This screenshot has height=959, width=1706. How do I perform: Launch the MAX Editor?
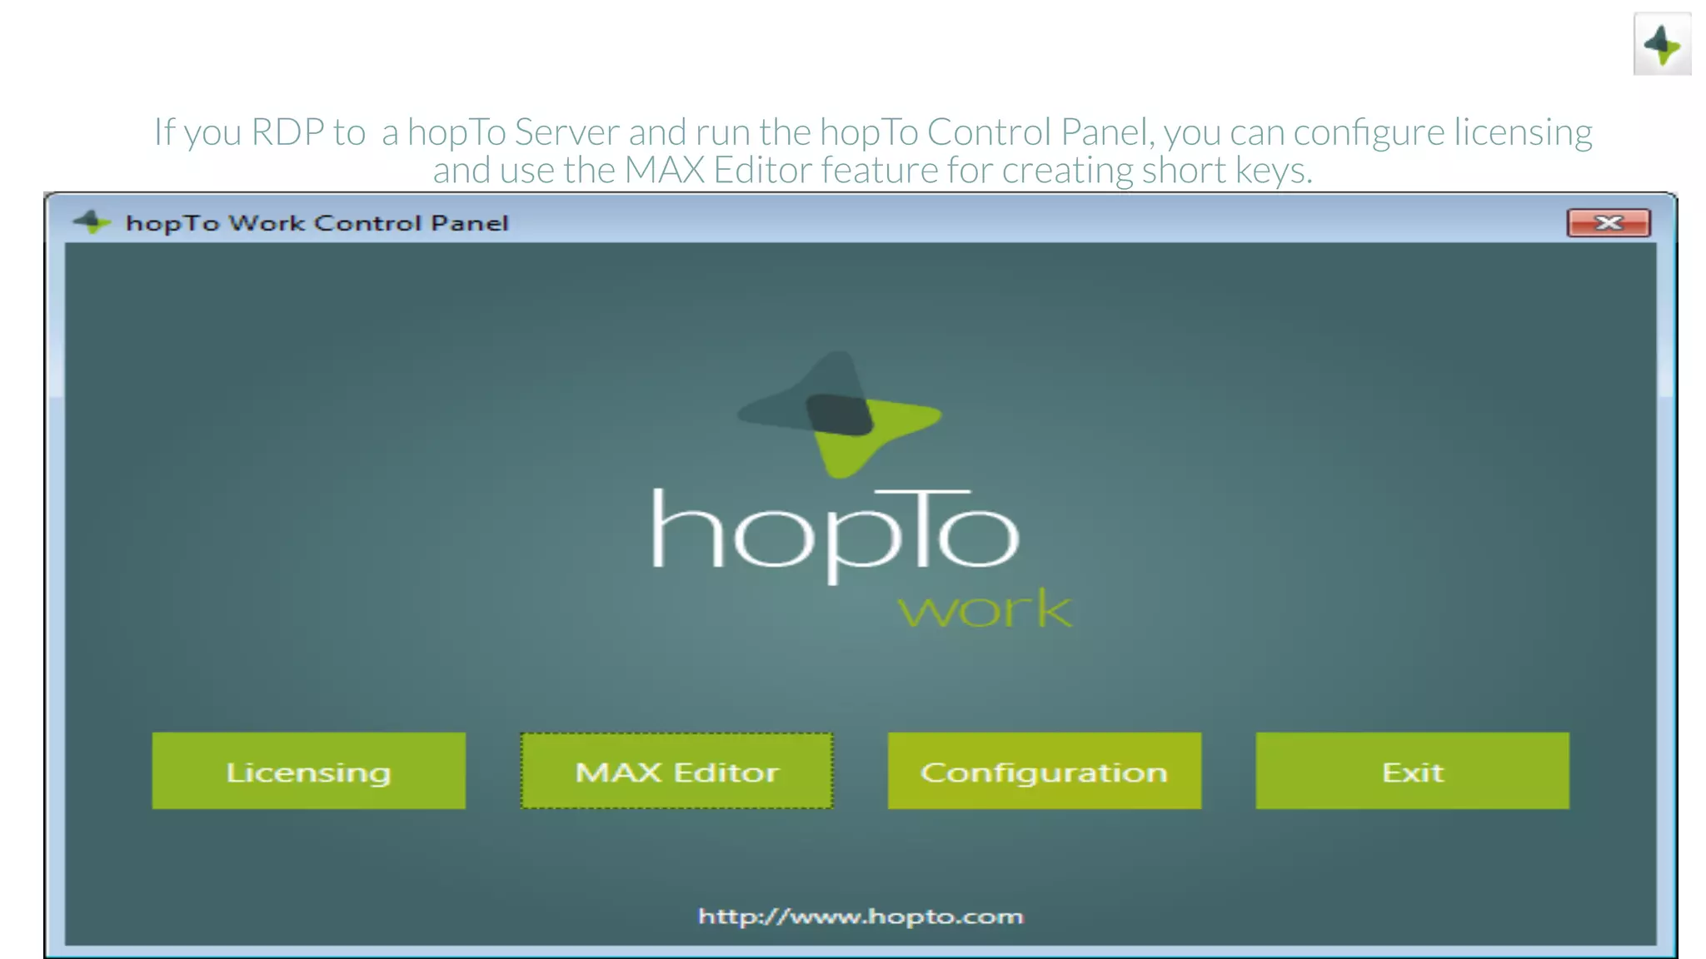(x=676, y=771)
